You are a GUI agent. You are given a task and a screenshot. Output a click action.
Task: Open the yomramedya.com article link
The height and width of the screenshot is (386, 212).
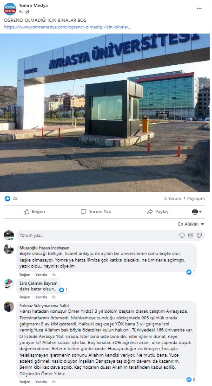[67, 27]
